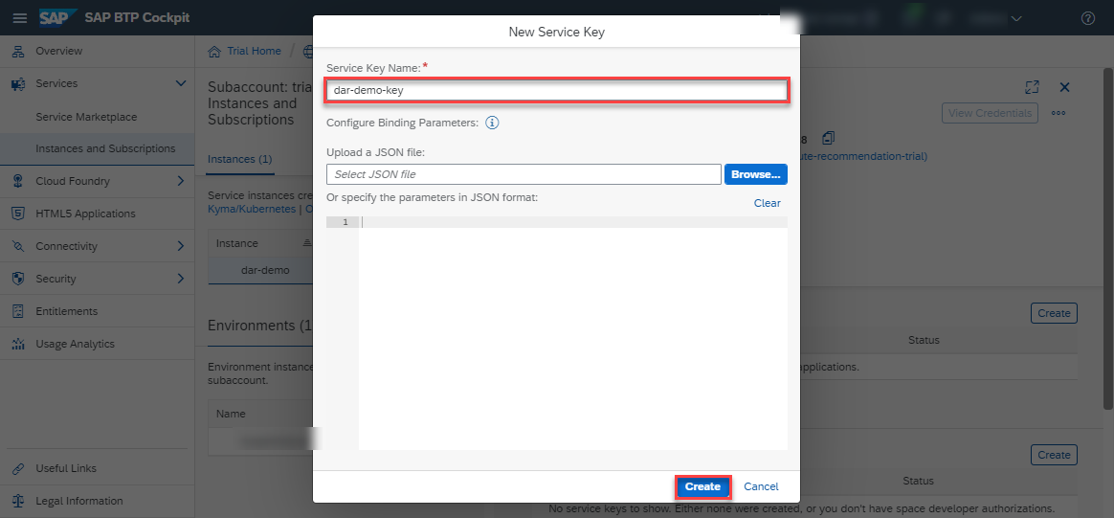Open the Entitlements menu item
1114x518 pixels.
98,311
